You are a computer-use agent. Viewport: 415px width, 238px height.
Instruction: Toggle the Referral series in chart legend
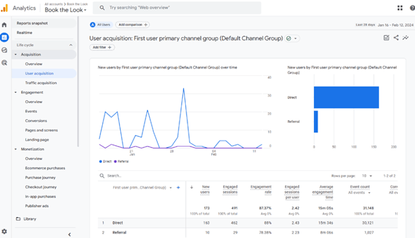click(x=121, y=161)
